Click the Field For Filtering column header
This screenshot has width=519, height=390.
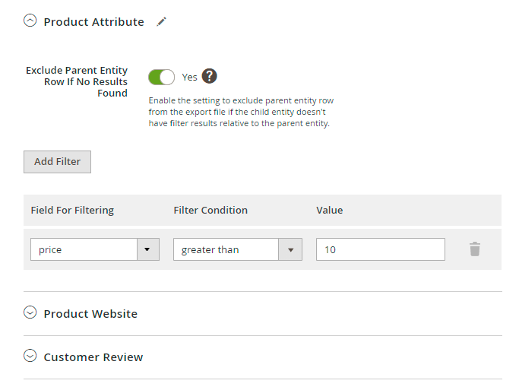(x=72, y=210)
